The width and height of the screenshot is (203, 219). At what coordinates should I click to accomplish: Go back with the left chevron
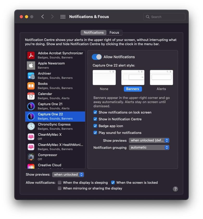[x=43, y=17]
